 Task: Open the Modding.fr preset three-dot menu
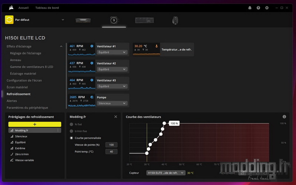[58, 130]
